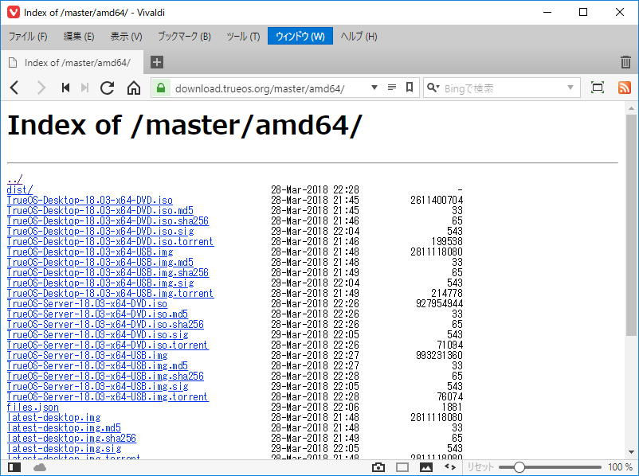Reload the current page
The height and width of the screenshot is (476, 639).
tap(108, 88)
